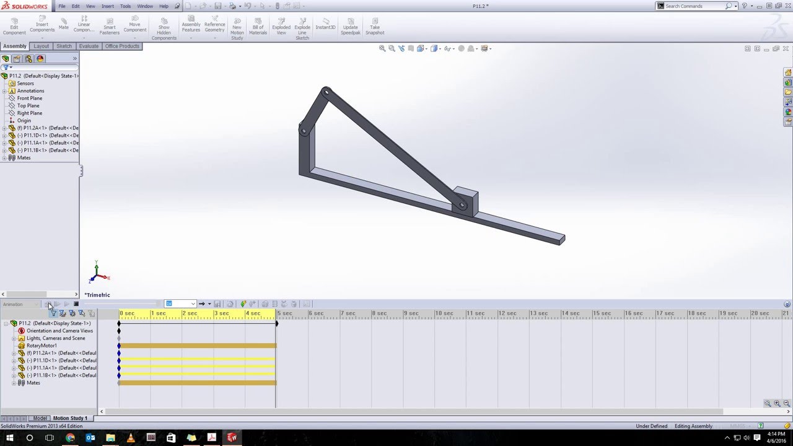
Task: Open the PropertyManager tab icon
Action: click(x=17, y=59)
